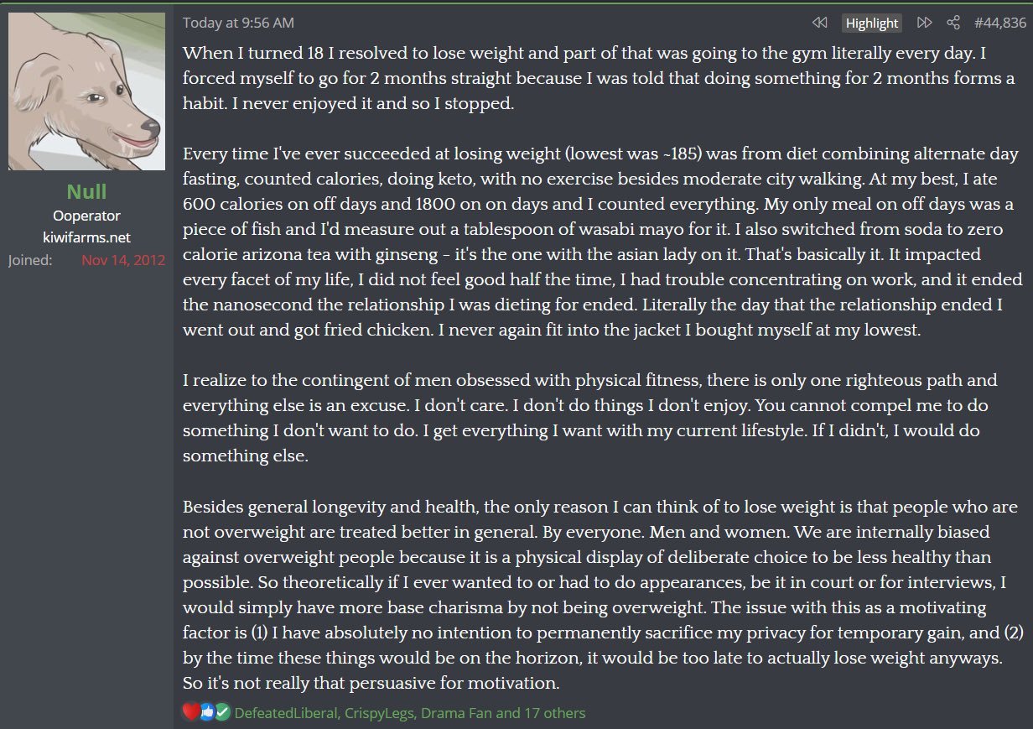Open Null's dog avatar image

(x=86, y=91)
